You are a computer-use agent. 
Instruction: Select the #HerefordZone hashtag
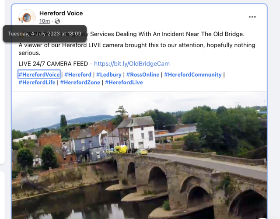click(80, 83)
